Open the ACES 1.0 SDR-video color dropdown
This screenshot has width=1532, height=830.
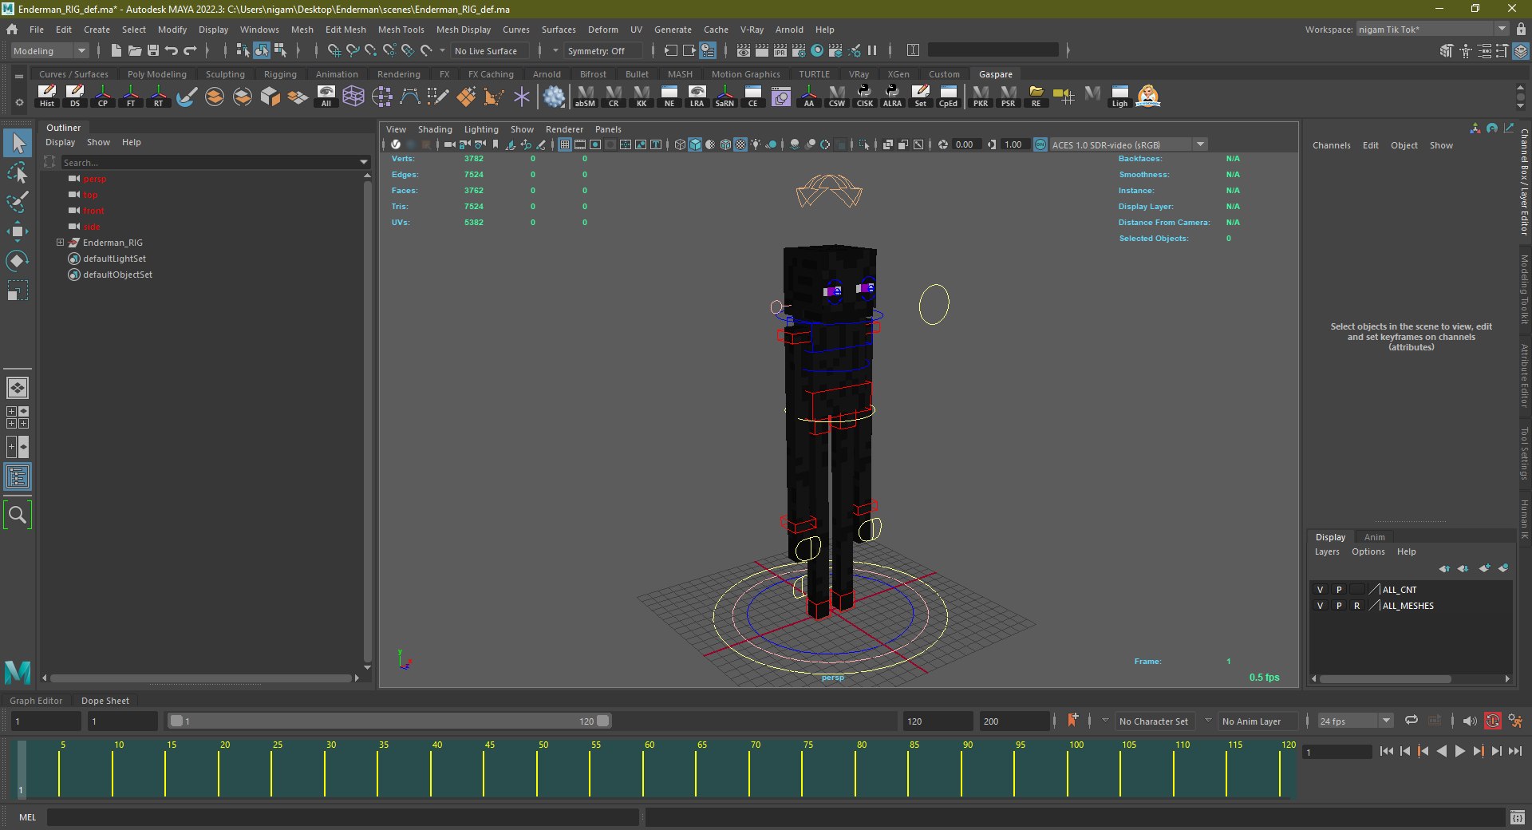coord(1128,144)
